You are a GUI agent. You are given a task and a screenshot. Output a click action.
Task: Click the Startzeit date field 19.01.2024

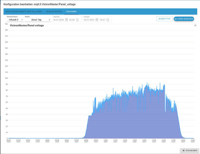[58, 20]
